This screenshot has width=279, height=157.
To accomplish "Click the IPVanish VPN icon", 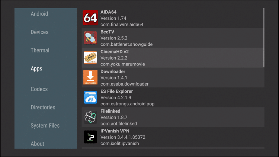I will (x=90, y=137).
